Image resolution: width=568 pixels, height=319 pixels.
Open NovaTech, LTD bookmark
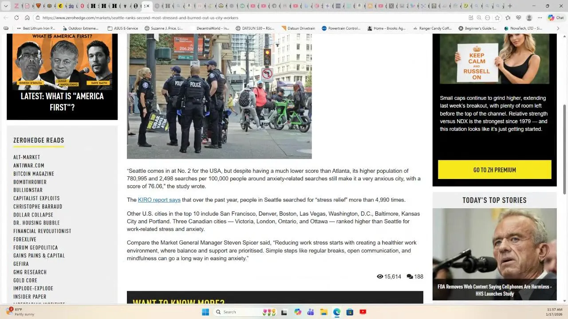pyautogui.click(x=523, y=28)
